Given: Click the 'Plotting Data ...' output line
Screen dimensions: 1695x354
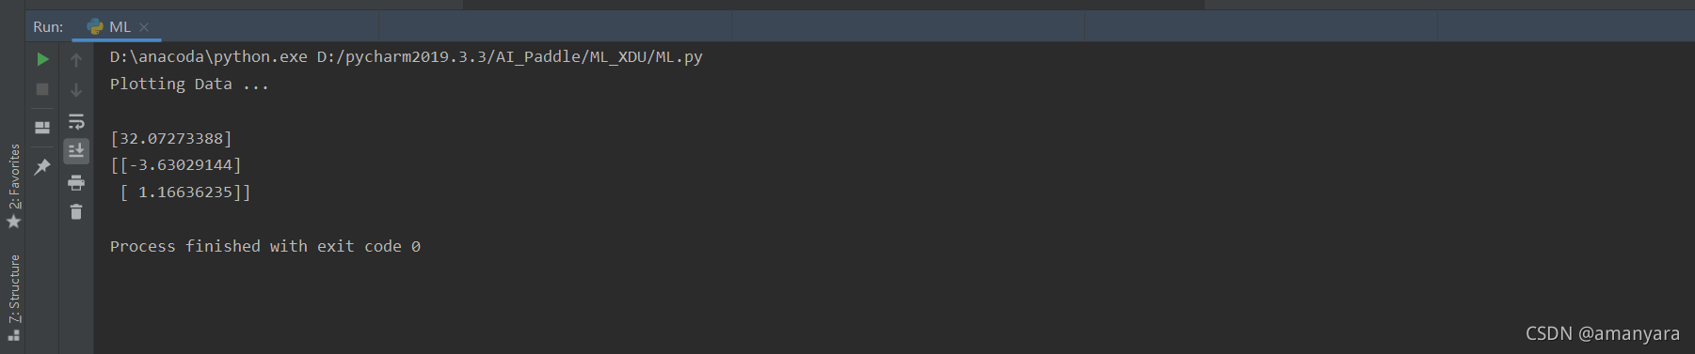Looking at the screenshot, I should click(189, 85).
